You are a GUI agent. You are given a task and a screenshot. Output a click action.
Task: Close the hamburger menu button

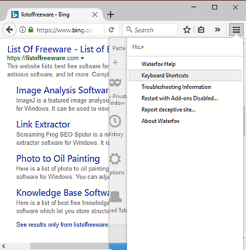click(236, 30)
